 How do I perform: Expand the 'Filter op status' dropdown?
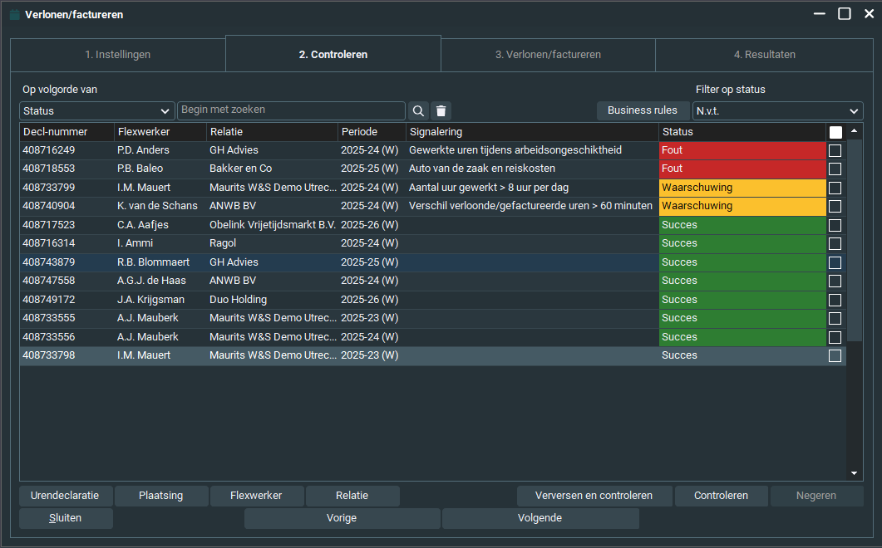778,111
